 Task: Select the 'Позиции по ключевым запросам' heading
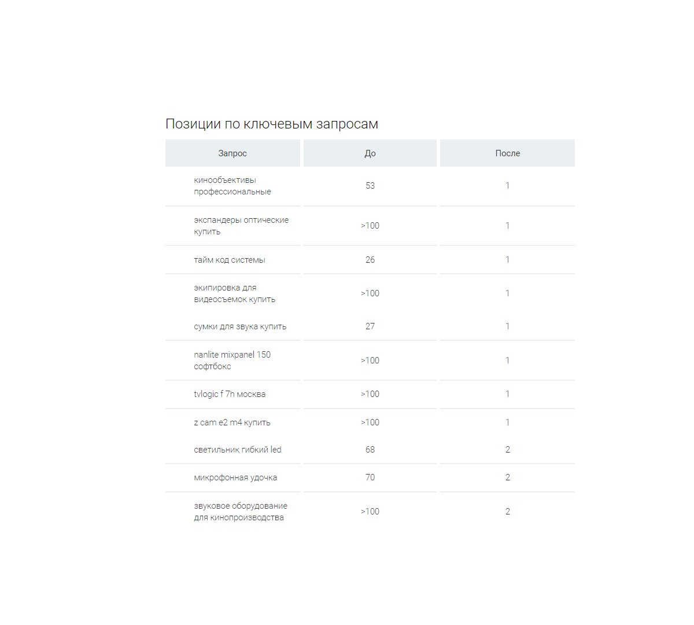pos(272,124)
